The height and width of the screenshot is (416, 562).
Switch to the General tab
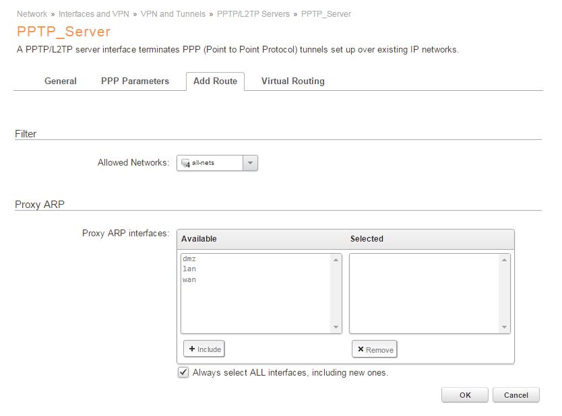[x=61, y=81]
